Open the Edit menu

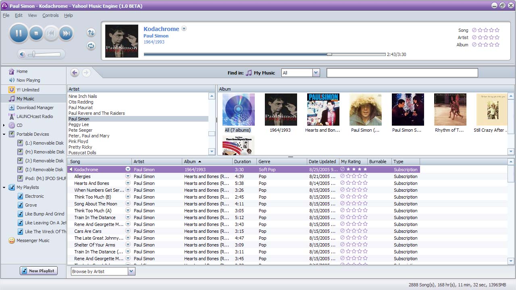tap(19, 15)
